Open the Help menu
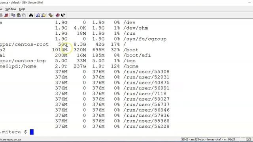253x142 pixels. coord(22,9)
